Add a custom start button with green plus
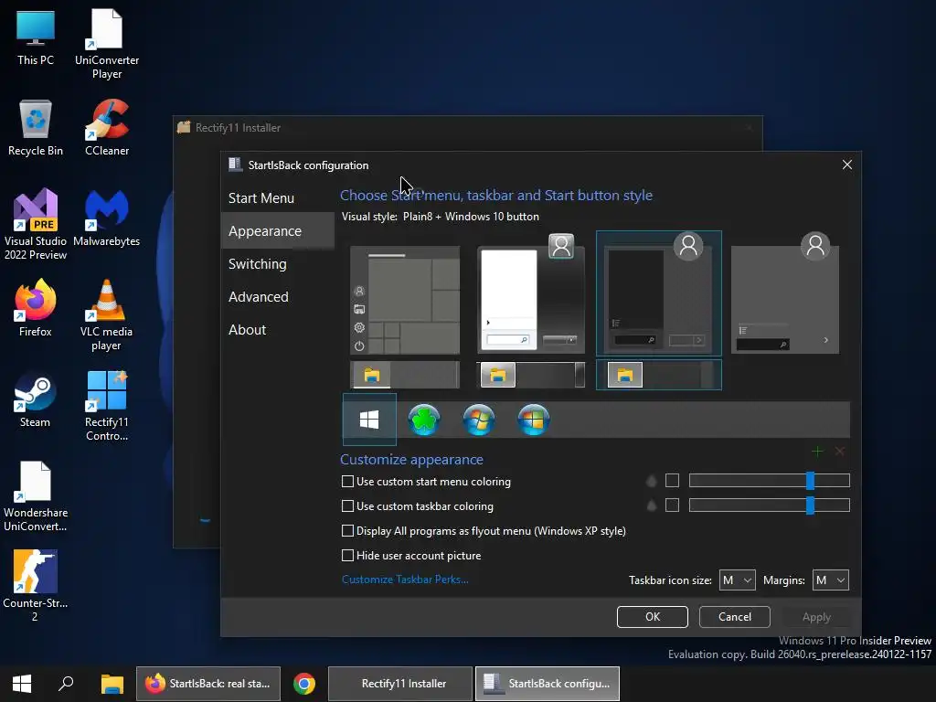 (817, 452)
